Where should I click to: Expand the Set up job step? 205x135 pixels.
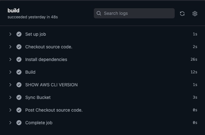click(10, 34)
